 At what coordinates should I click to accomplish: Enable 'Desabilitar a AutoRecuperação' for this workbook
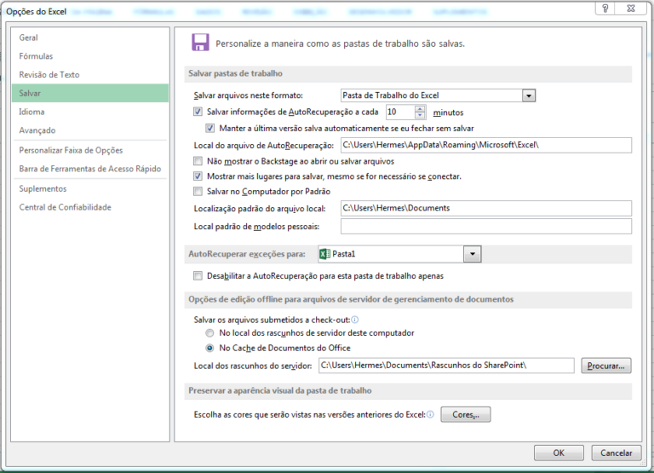pos(198,276)
